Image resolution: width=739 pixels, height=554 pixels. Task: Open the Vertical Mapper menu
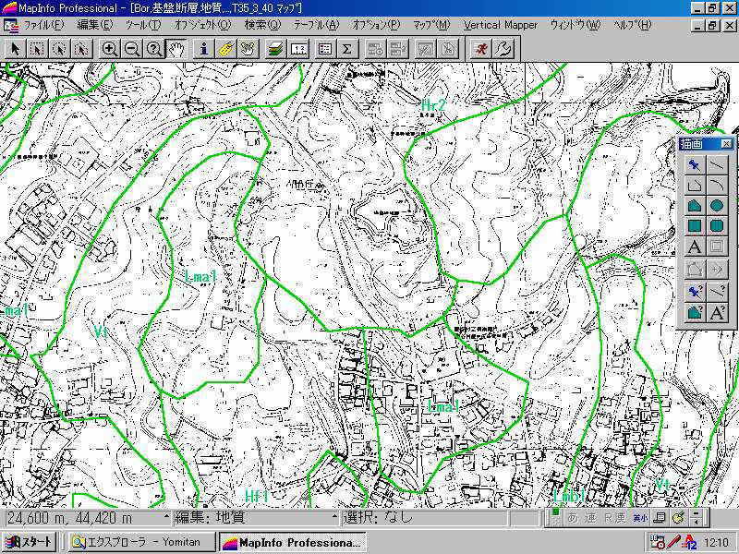(x=500, y=24)
